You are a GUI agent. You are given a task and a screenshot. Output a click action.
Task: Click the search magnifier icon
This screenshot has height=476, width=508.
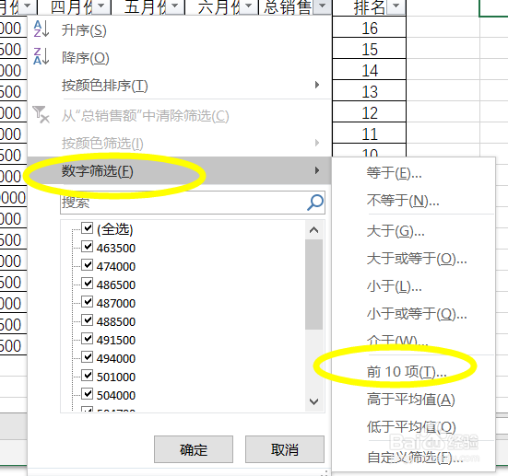tap(315, 203)
